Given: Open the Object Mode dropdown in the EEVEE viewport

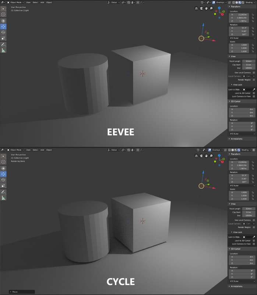Looking at the screenshot, I should coord(15,2).
